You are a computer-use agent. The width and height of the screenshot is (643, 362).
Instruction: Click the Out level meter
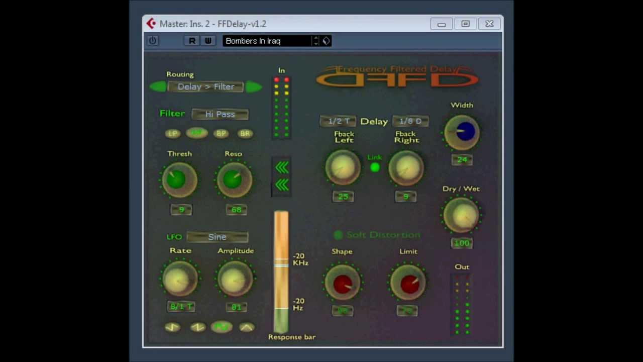[x=462, y=305]
